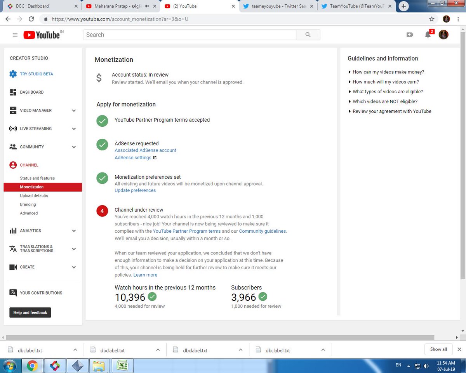Click the Learn more link

pyautogui.click(x=145, y=275)
